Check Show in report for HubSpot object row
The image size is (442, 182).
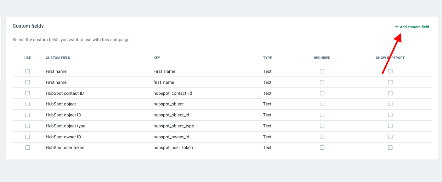(390, 104)
